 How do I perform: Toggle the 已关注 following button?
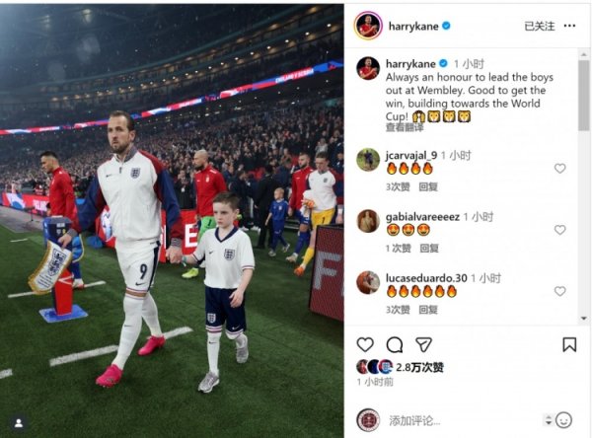(x=539, y=26)
